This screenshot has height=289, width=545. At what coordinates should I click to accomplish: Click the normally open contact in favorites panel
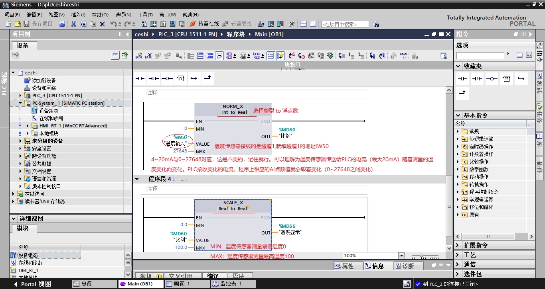click(x=462, y=79)
